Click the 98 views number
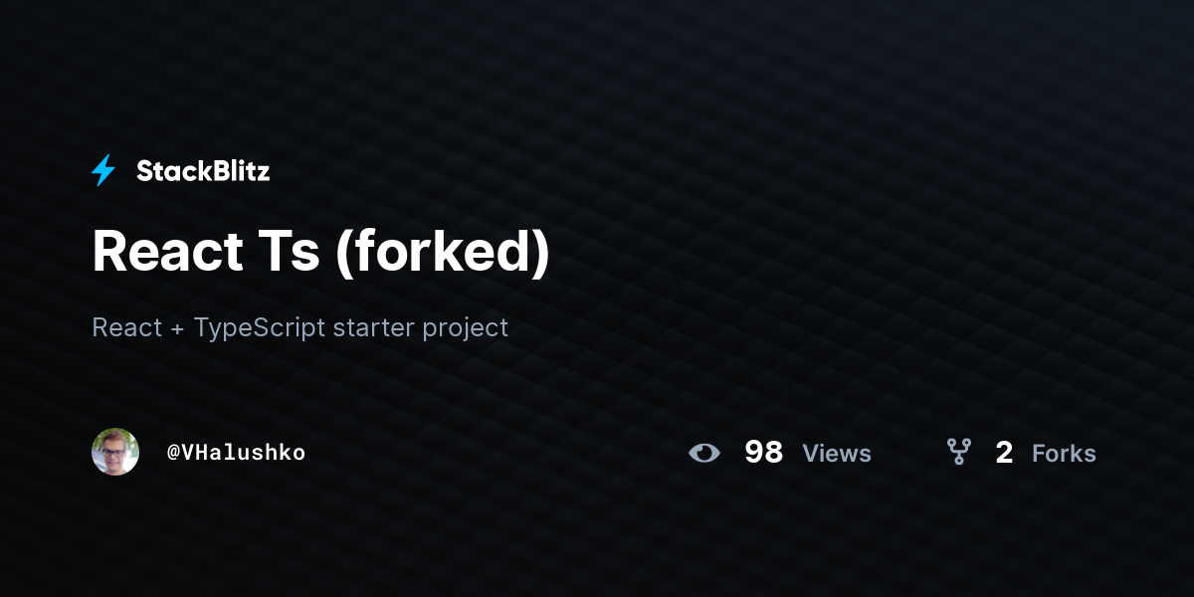Viewport: 1194px width, 597px height. [x=764, y=453]
